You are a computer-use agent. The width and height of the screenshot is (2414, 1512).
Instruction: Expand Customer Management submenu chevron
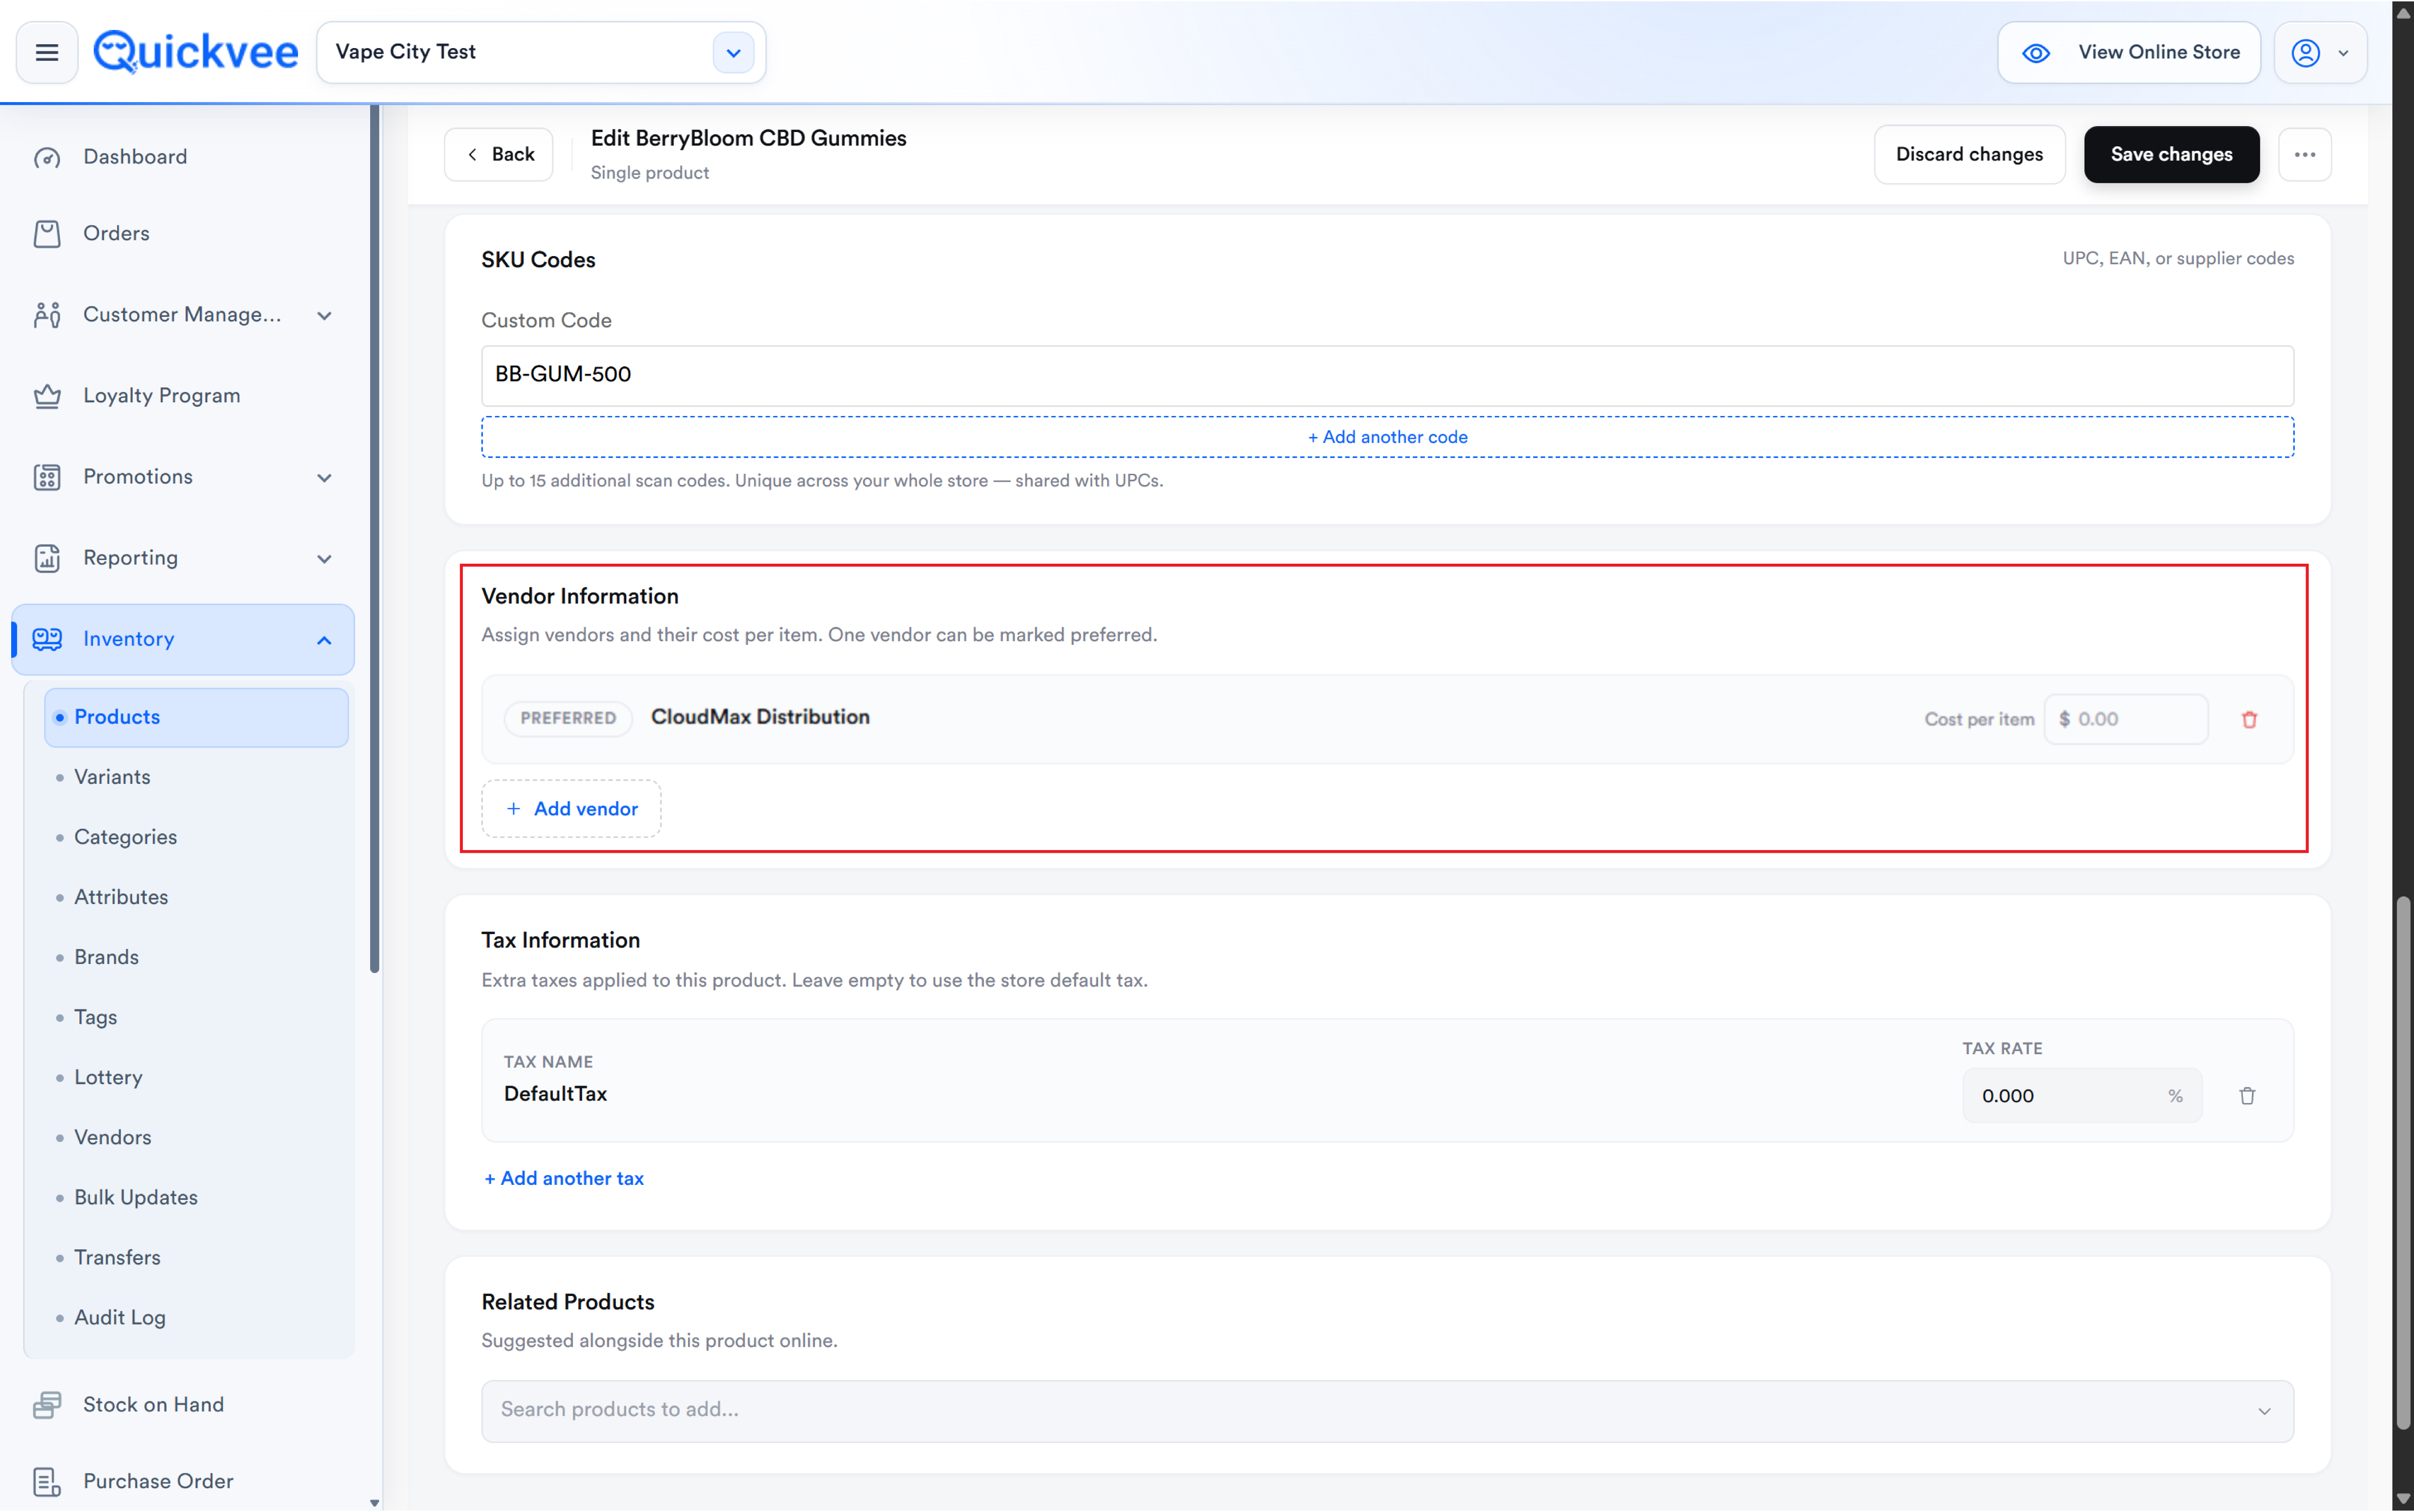(324, 316)
